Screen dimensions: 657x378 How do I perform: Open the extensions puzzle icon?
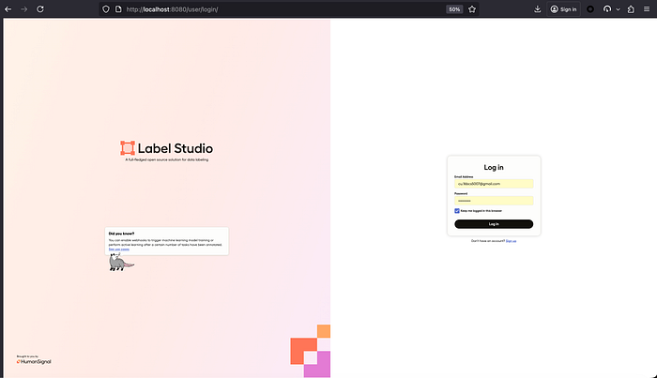[631, 9]
